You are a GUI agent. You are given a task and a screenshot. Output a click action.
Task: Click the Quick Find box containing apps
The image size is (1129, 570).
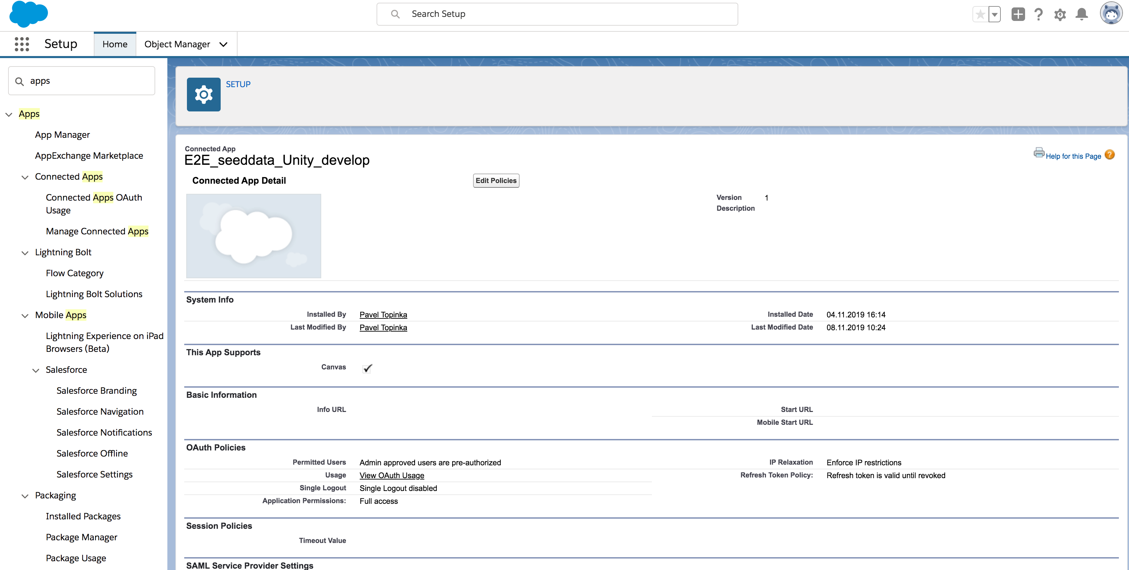click(x=82, y=81)
